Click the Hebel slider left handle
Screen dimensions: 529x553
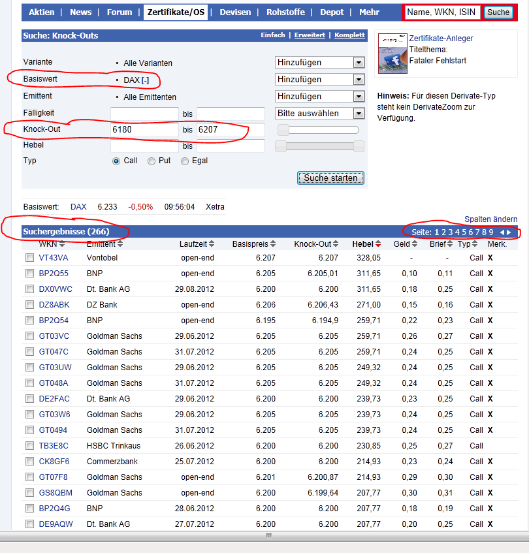[281, 146]
